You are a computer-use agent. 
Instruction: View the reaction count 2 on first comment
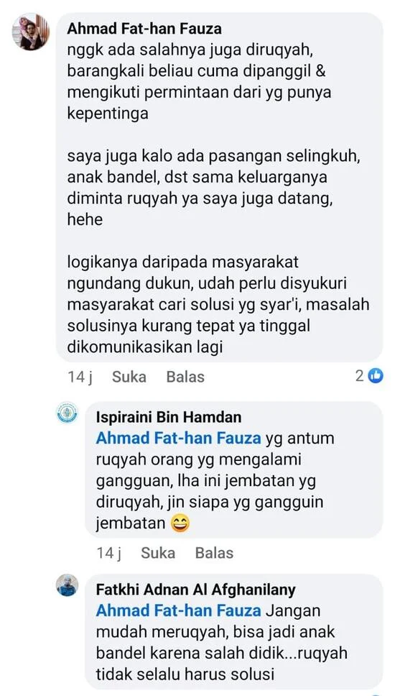click(360, 377)
